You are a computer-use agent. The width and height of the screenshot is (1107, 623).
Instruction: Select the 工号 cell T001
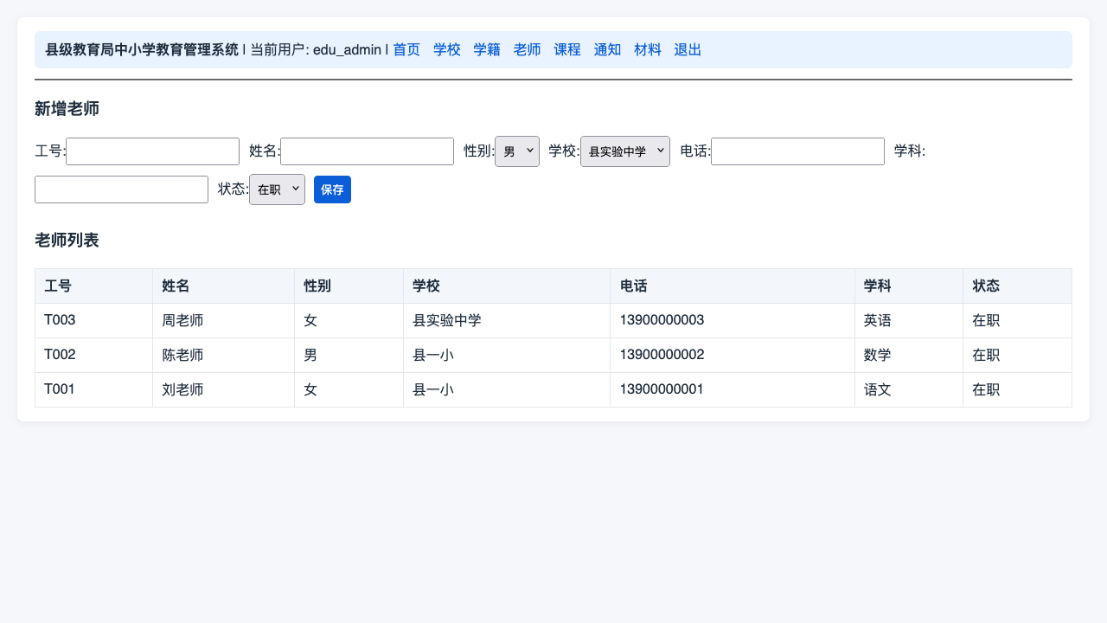coord(93,389)
